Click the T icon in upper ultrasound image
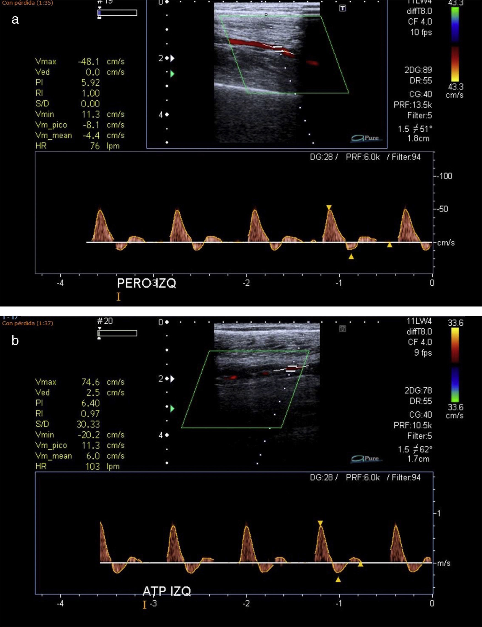 coord(342,8)
